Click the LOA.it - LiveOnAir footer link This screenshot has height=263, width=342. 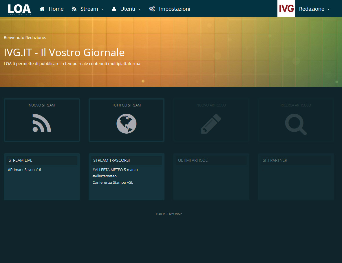click(x=169, y=214)
